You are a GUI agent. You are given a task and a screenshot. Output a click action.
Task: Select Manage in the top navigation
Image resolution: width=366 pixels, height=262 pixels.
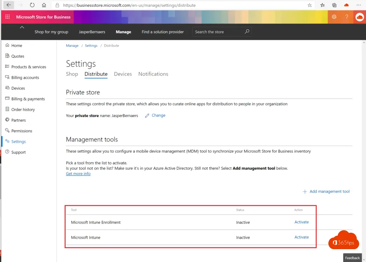point(123,32)
